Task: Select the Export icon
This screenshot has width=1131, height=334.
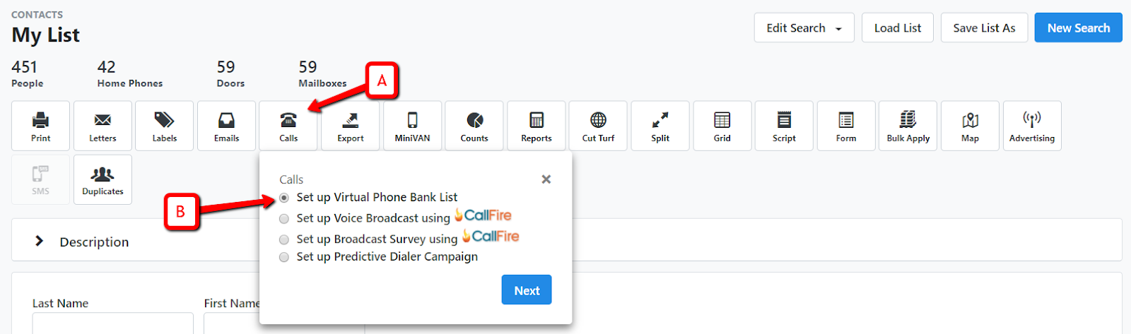Action: pos(350,119)
